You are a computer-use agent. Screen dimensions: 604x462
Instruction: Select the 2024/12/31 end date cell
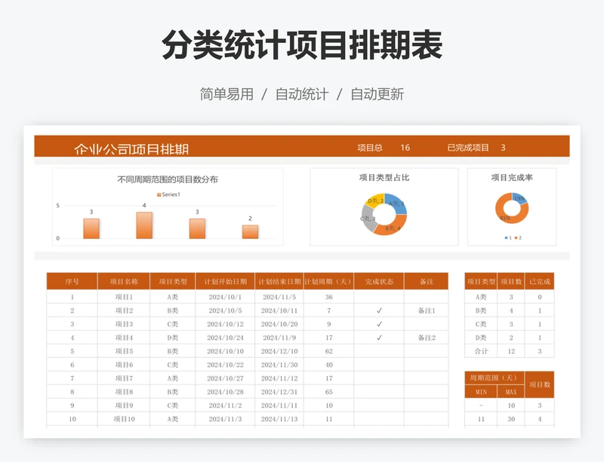pos(279,392)
